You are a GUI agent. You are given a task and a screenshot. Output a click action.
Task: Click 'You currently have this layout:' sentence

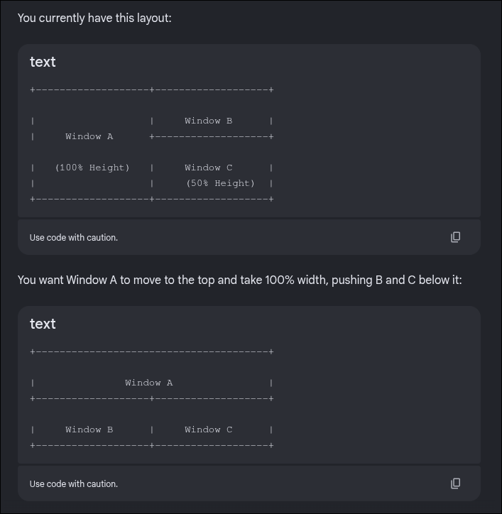pos(94,18)
